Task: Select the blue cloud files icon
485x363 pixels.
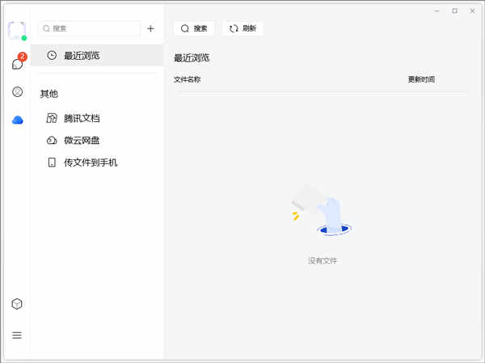Action: pyautogui.click(x=17, y=120)
